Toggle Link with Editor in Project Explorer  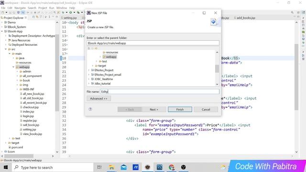(37, 17)
